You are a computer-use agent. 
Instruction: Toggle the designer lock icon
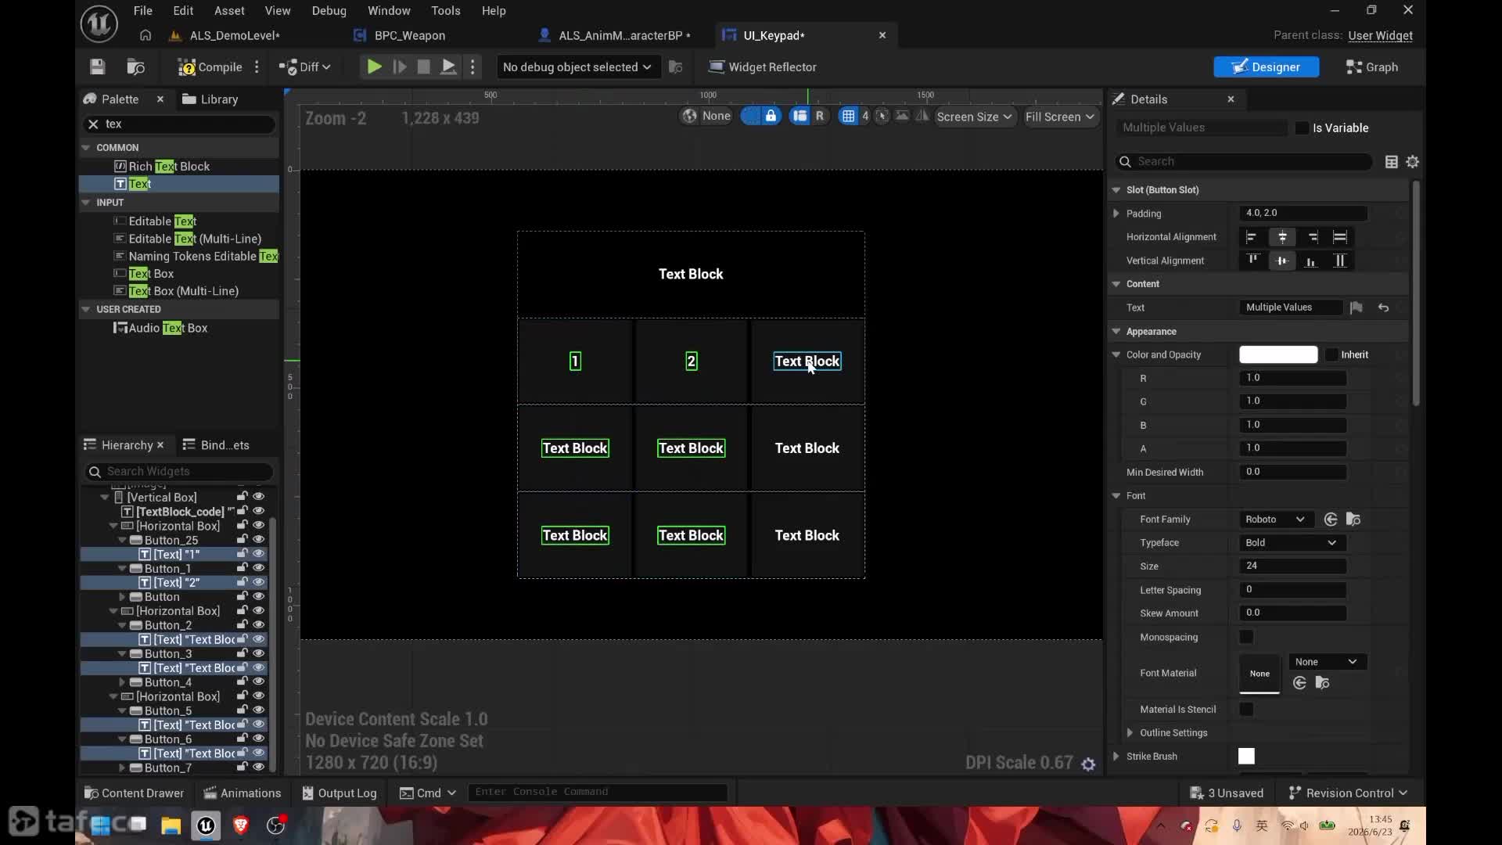click(x=771, y=117)
